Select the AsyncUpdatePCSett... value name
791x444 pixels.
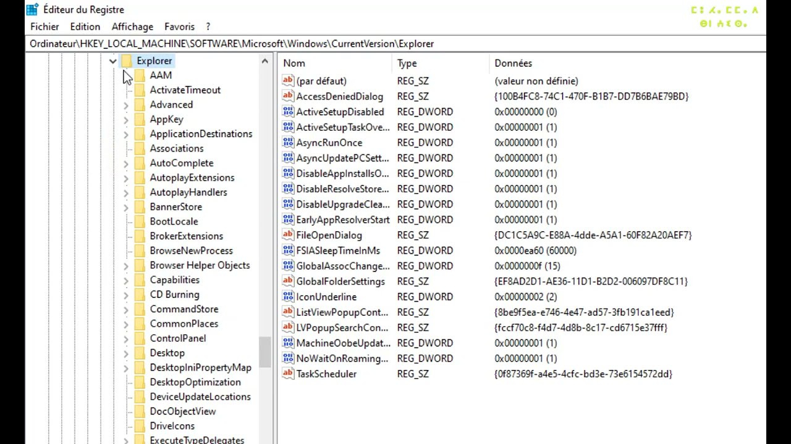pos(343,158)
